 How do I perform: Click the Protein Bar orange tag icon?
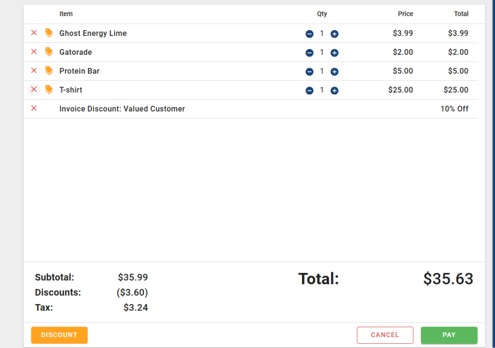[49, 70]
